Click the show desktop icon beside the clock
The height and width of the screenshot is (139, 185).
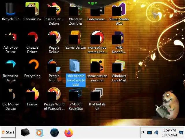pos(182,133)
